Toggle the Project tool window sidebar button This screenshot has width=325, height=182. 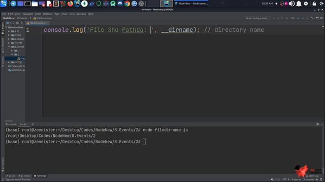coord(3,28)
